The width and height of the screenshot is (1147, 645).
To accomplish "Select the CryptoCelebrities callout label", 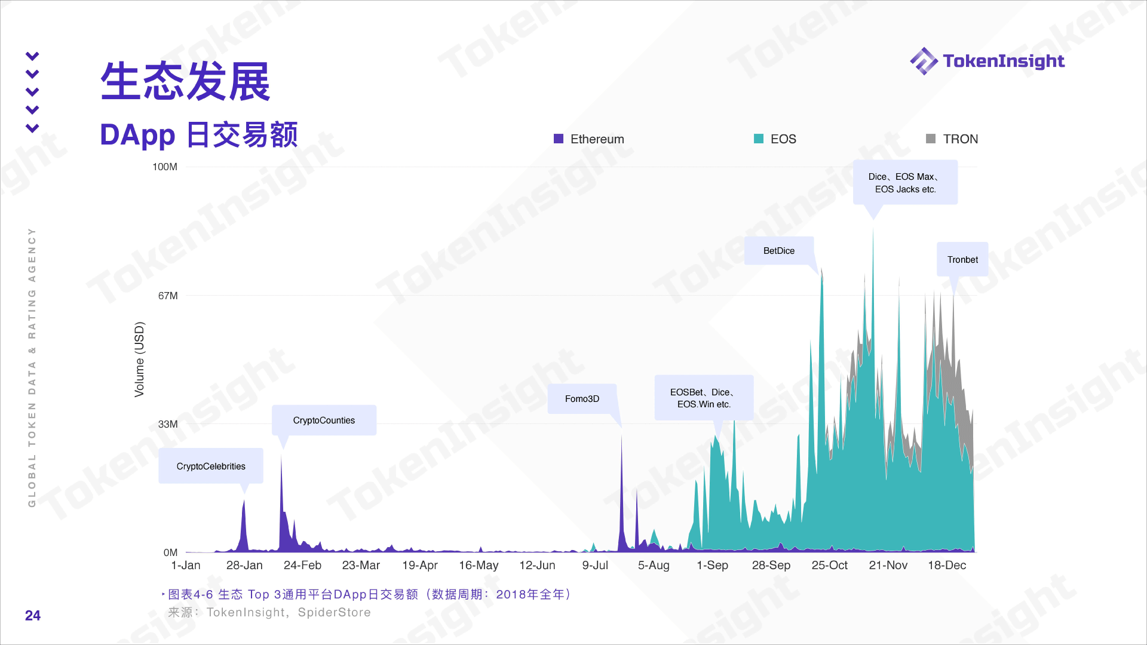I will [x=210, y=466].
